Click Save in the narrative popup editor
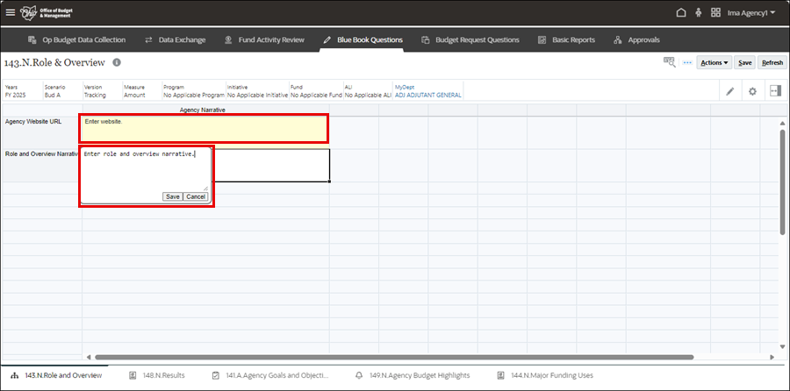This screenshot has height=391, width=790. [x=173, y=196]
